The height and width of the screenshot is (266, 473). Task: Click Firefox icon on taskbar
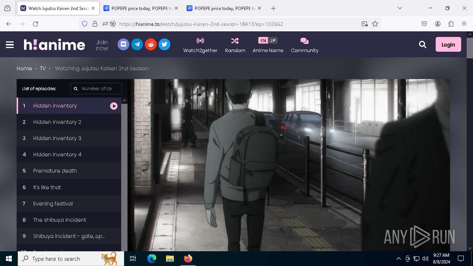[x=188, y=259]
